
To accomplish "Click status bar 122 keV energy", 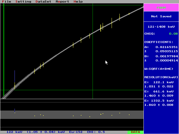I will click(x=14, y=132).
